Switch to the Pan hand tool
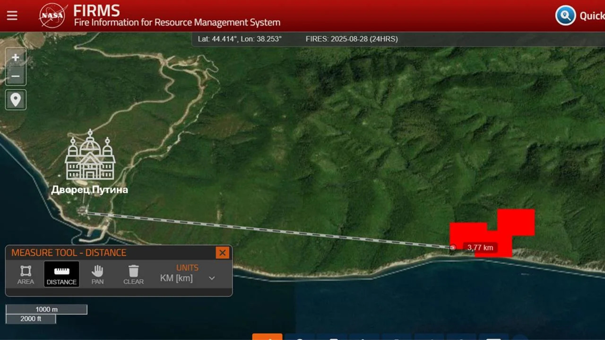Viewport: 605px width, 340px height. [97, 274]
